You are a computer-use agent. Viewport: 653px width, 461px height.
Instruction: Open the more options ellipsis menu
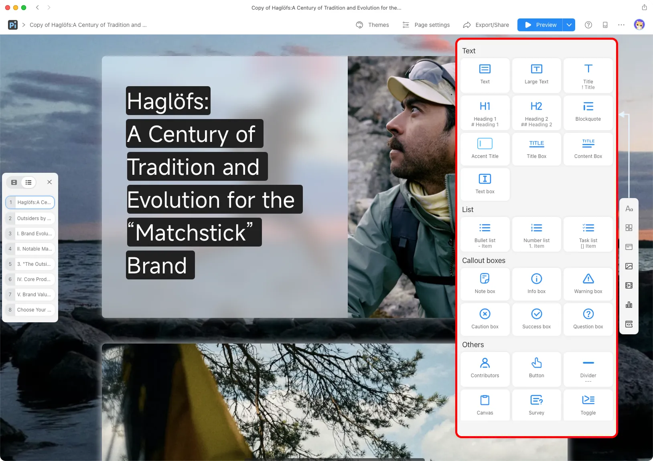tap(621, 25)
